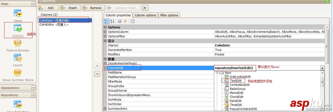
Task: Collapse the 设计 category
Action: (105, 41)
